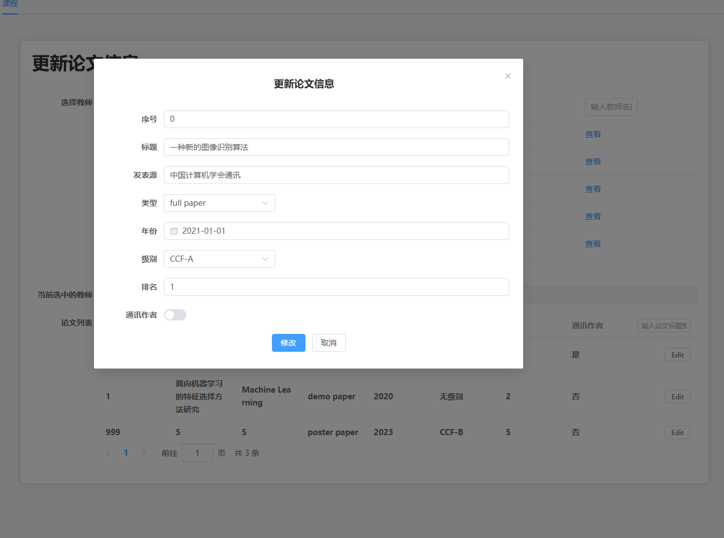Enable the 通讯作者 toggle switch
Image resolution: width=724 pixels, height=538 pixels.
(x=175, y=314)
